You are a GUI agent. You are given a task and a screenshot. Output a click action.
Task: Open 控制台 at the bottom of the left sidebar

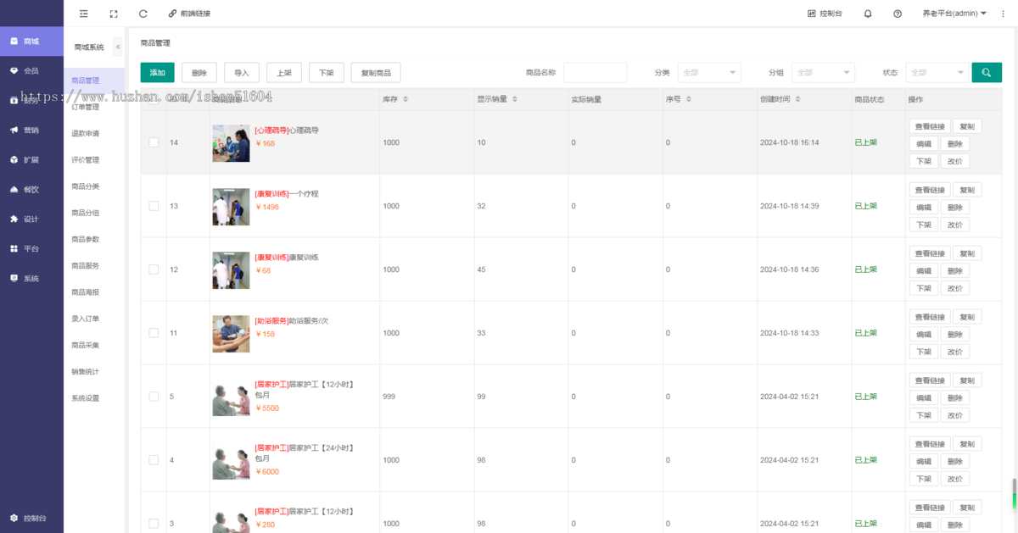pos(31,518)
